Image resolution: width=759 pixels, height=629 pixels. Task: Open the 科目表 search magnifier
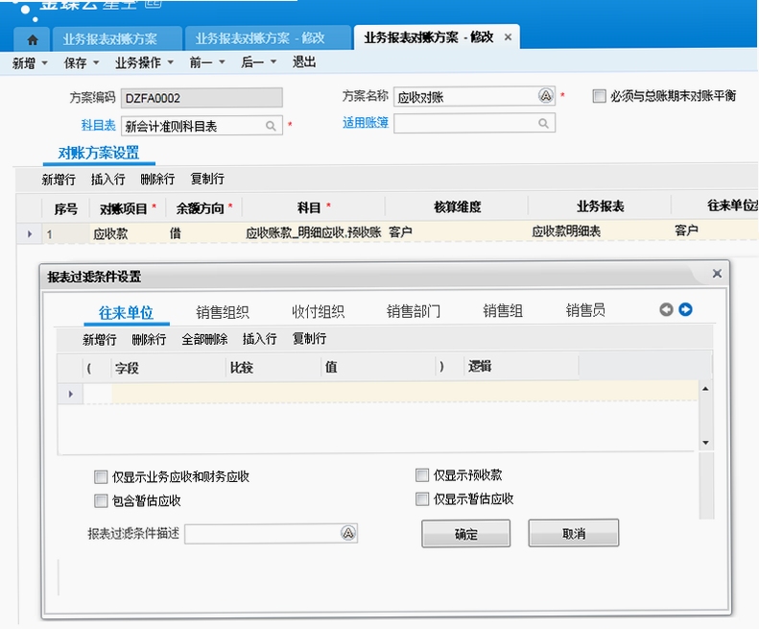[x=271, y=126]
